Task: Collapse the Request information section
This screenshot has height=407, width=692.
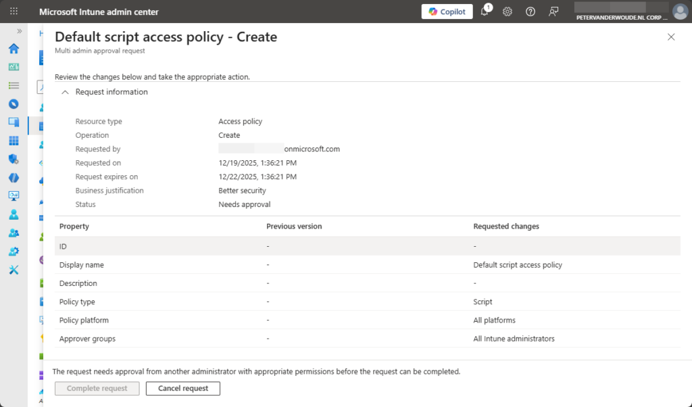Action: click(66, 92)
